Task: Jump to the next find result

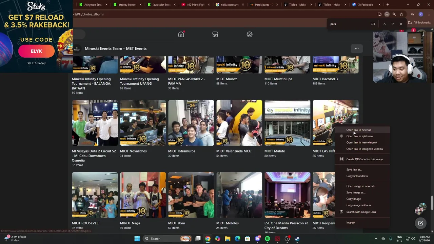Action: click(x=393, y=24)
